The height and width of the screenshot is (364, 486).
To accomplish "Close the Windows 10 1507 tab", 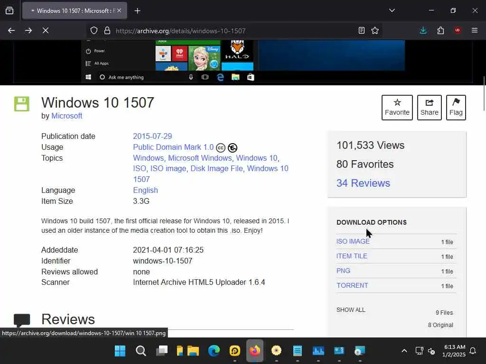I will tap(119, 11).
